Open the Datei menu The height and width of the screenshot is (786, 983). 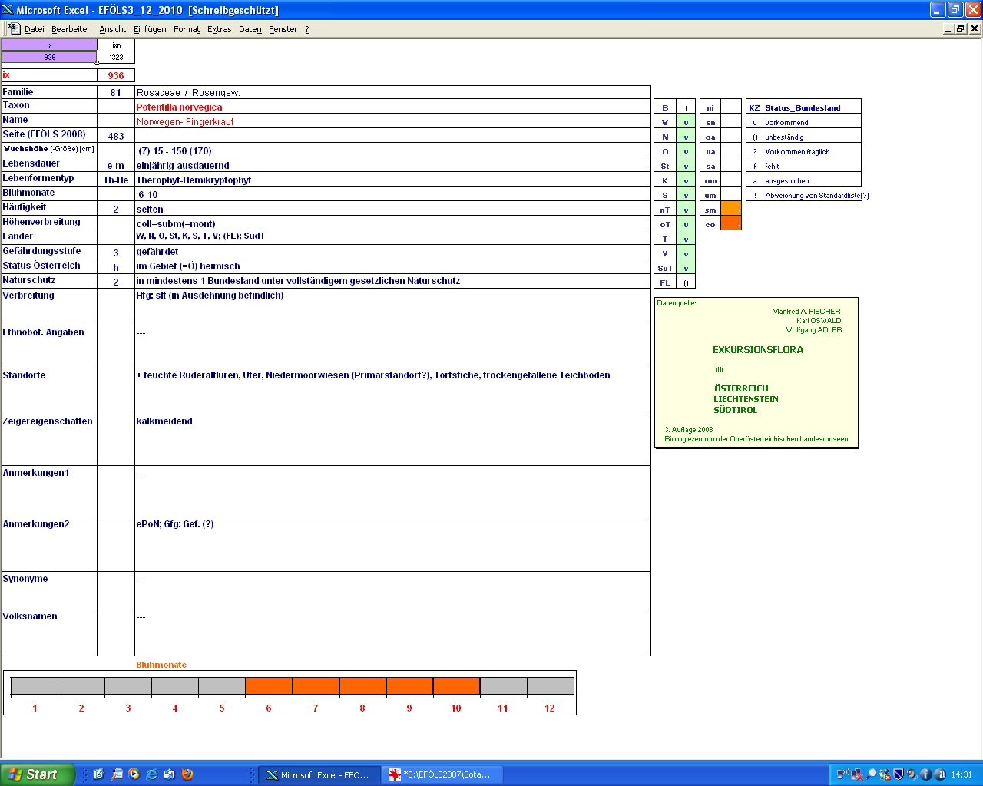[x=34, y=29]
